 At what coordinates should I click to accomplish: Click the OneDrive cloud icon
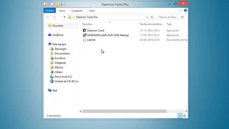pos(50,35)
